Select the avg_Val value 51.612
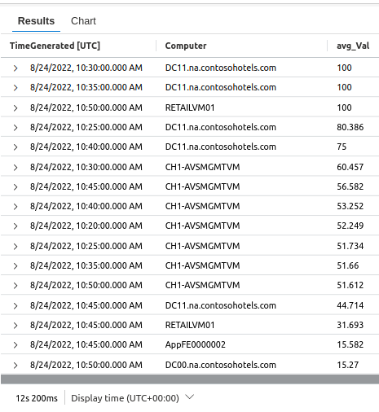Image resolution: width=379 pixels, height=412 pixels. tap(350, 285)
